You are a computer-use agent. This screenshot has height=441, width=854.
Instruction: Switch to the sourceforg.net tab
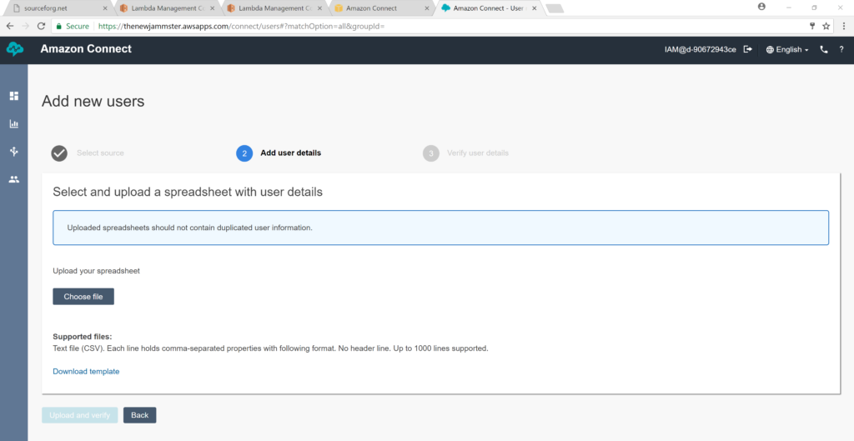[x=58, y=8]
